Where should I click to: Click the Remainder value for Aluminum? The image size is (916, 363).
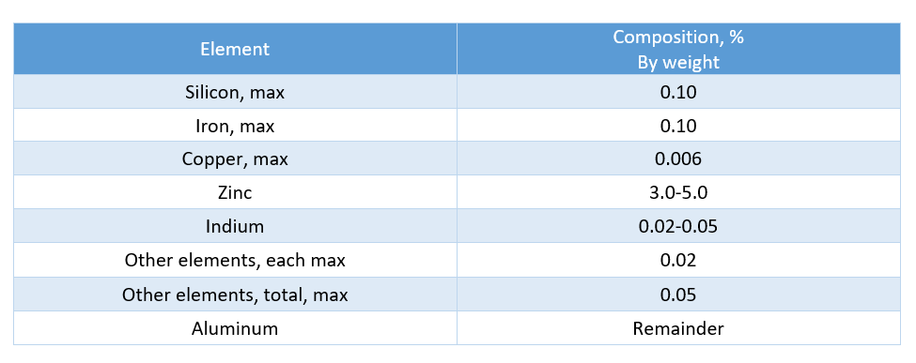[x=678, y=328]
